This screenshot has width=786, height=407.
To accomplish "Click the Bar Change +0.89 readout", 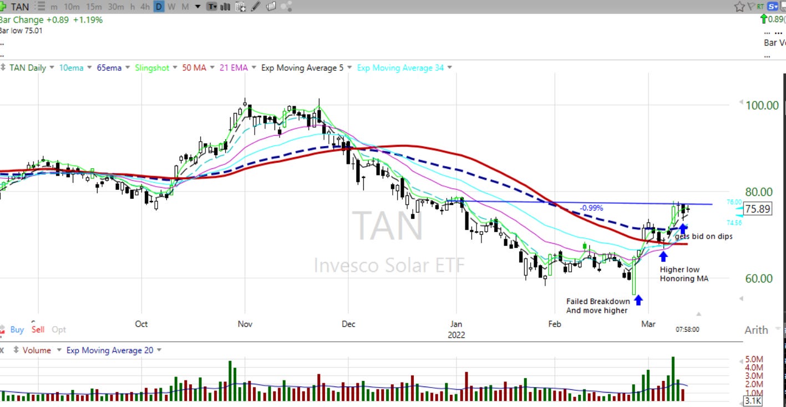I will tap(51, 19).
